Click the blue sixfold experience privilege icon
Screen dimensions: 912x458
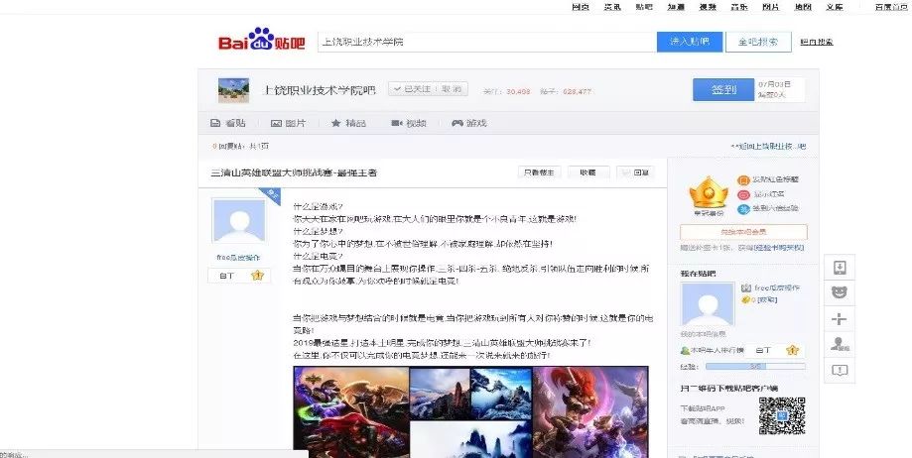[743, 208]
